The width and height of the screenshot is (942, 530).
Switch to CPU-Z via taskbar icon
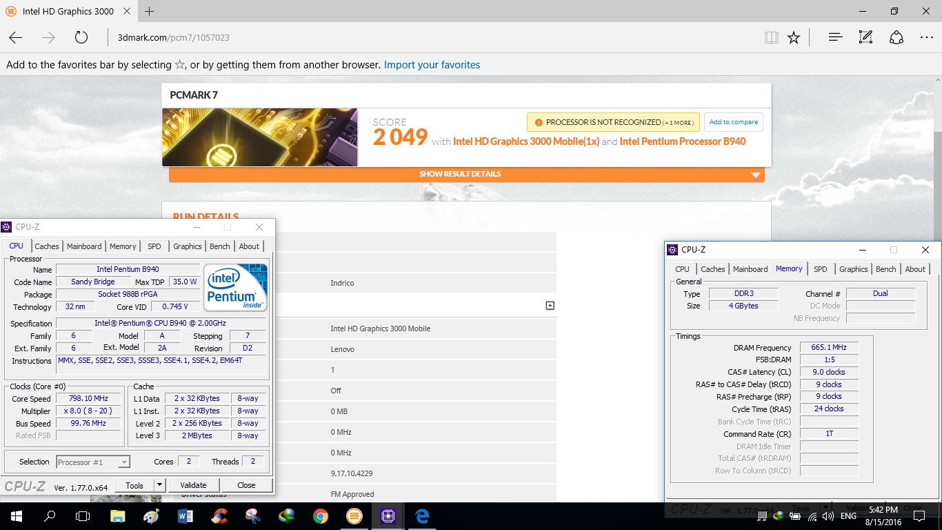tap(388, 516)
